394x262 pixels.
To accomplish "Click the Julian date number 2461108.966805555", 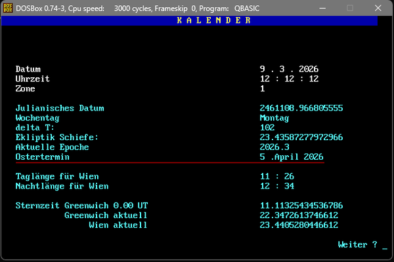I will 301,108.
